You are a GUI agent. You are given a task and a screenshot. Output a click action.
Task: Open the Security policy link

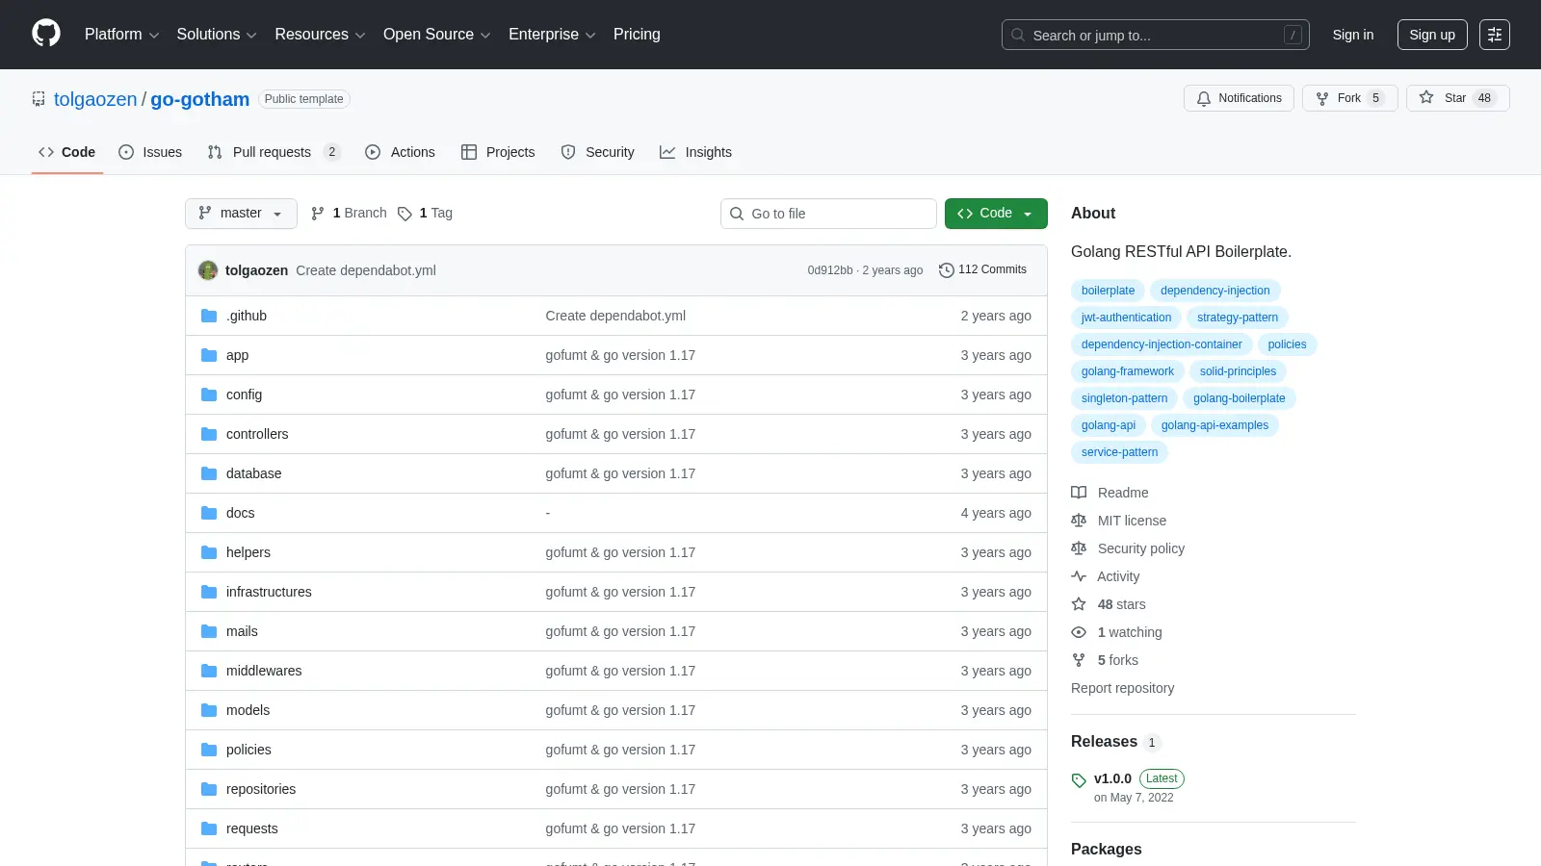click(1141, 548)
